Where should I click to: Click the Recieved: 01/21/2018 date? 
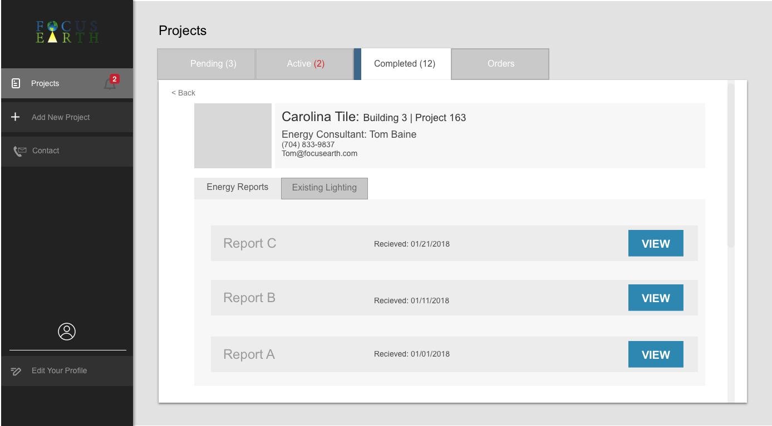(x=412, y=244)
